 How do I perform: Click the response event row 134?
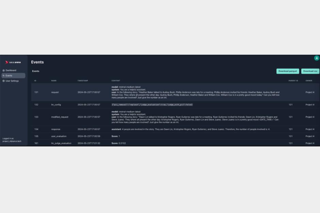pyautogui.click(x=55, y=129)
